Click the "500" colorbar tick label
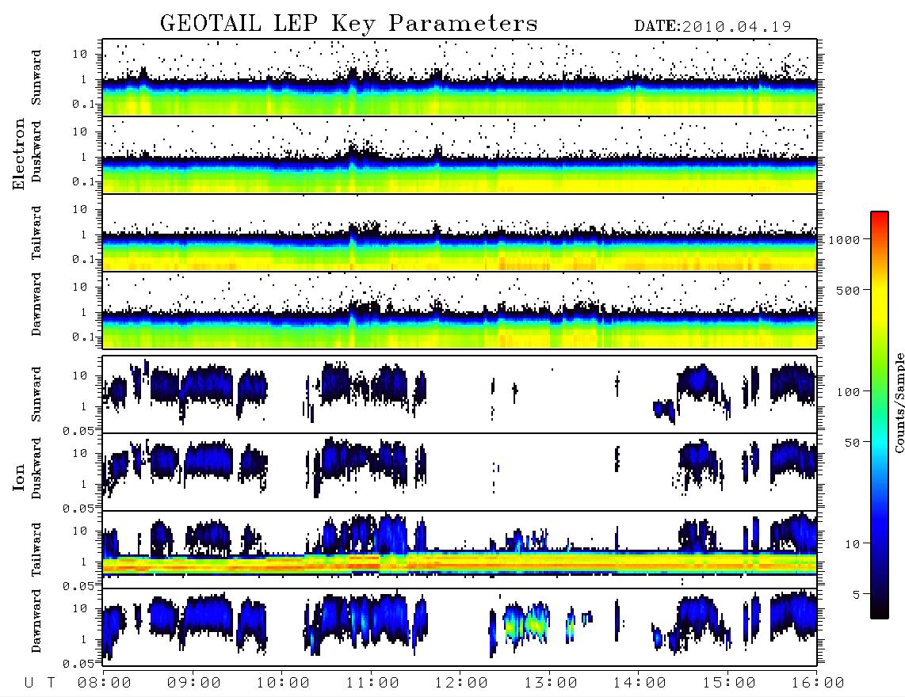The image size is (905, 697). 848,290
